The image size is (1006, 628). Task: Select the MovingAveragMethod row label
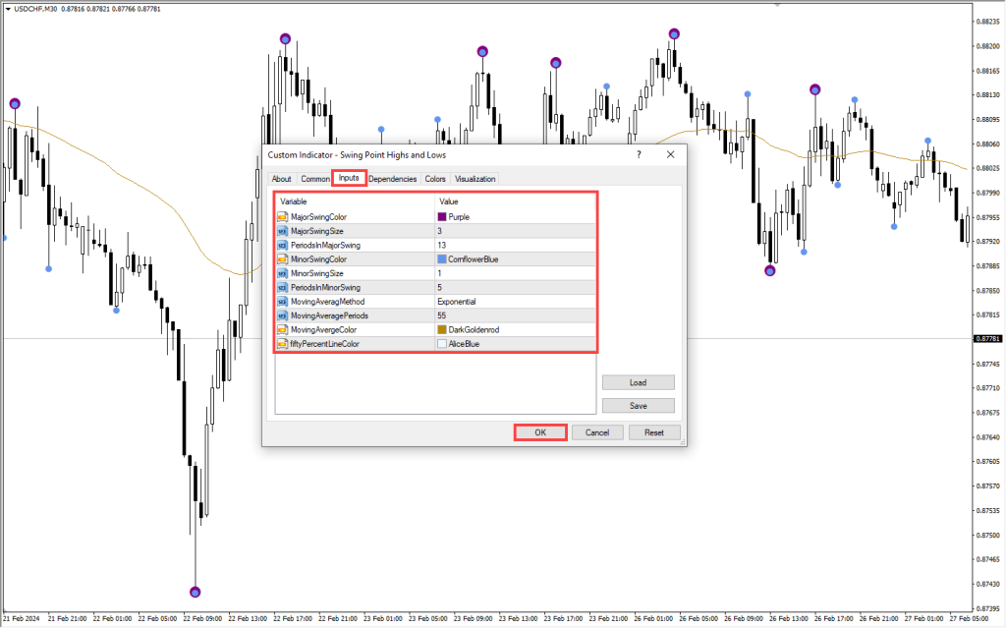pos(327,302)
